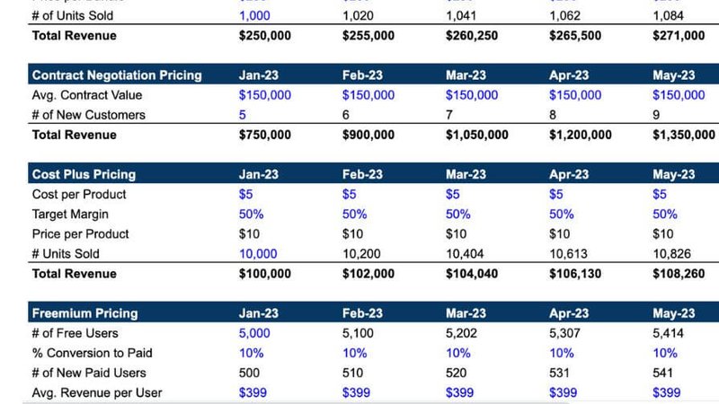Select the 1,041 units sold cell

click(x=462, y=16)
